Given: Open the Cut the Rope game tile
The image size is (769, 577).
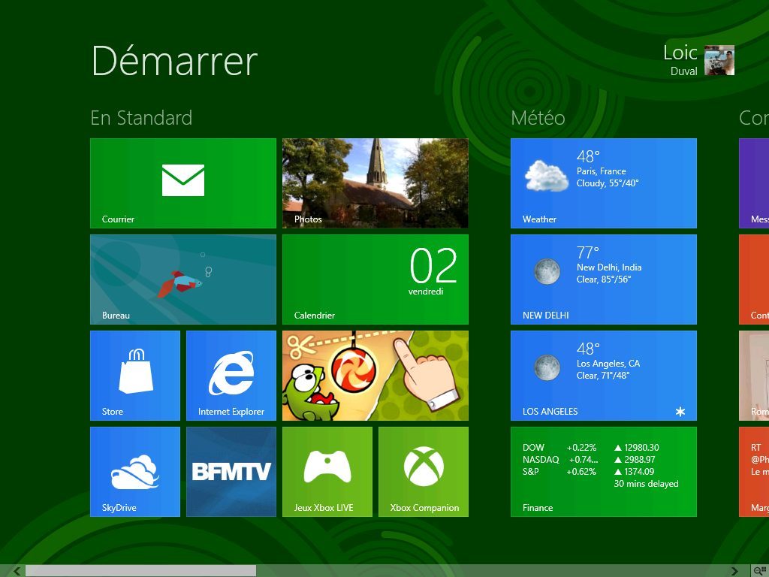Looking at the screenshot, I should pyautogui.click(x=375, y=375).
